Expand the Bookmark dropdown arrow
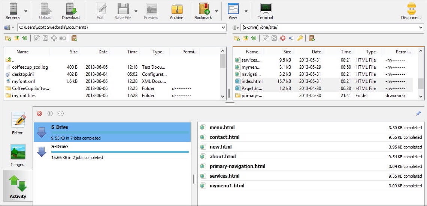The height and width of the screenshot is (206, 427). point(216,11)
